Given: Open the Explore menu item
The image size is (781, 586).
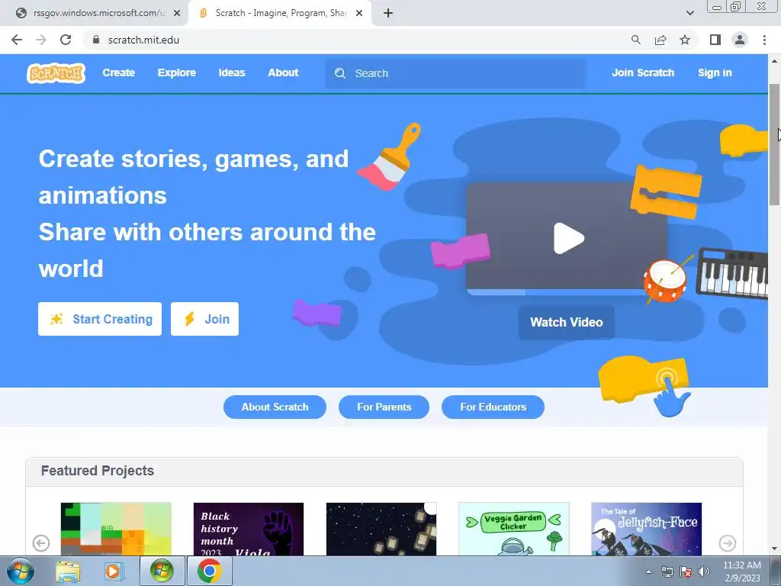Looking at the screenshot, I should pos(177,72).
